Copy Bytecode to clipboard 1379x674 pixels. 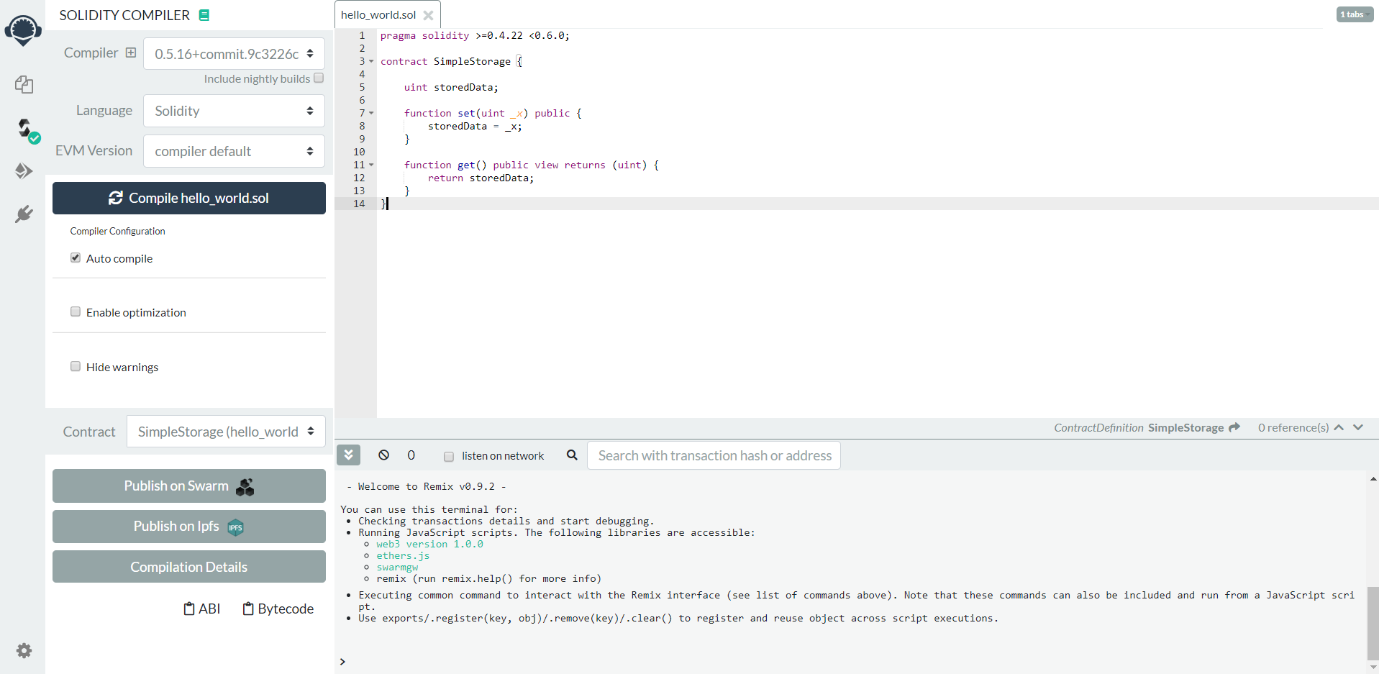point(278,609)
